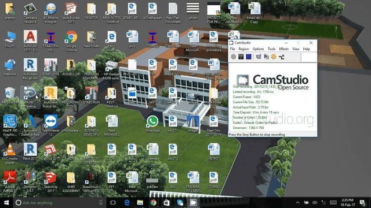Viewport: 371px width, 208px height.
Task: Open Task View from the taskbar
Action: click(x=113, y=203)
